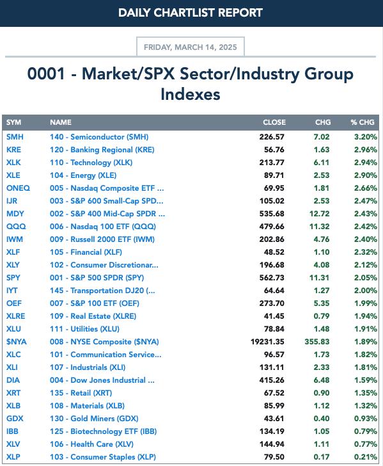
Task: Open 135 - Retail (XRT) link
Action: tap(81, 393)
